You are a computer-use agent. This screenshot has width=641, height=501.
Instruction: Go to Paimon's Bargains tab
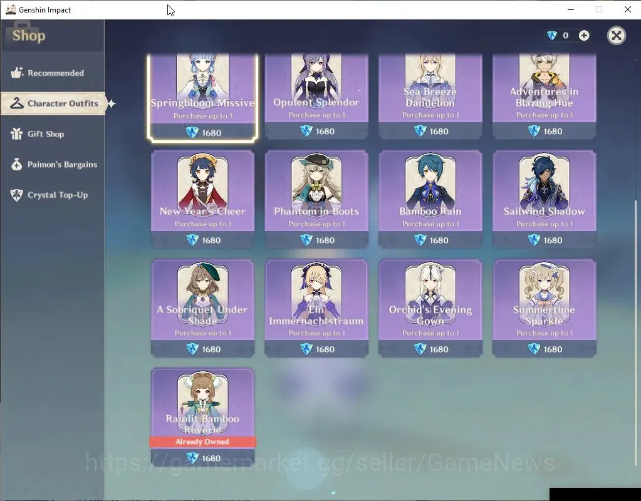pyautogui.click(x=53, y=165)
